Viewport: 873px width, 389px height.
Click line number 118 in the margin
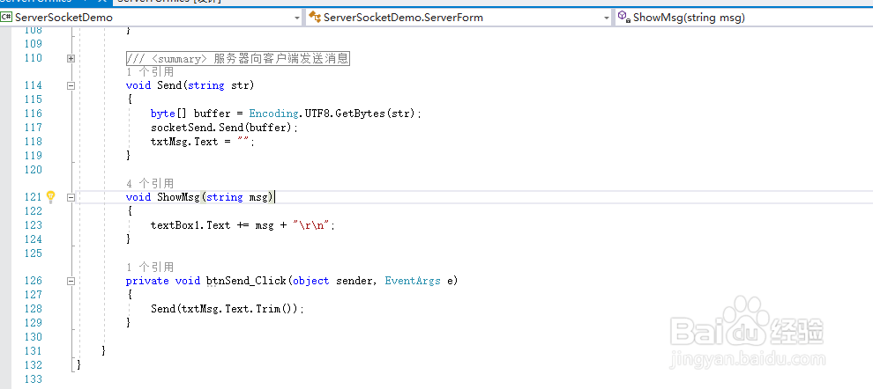coord(34,141)
